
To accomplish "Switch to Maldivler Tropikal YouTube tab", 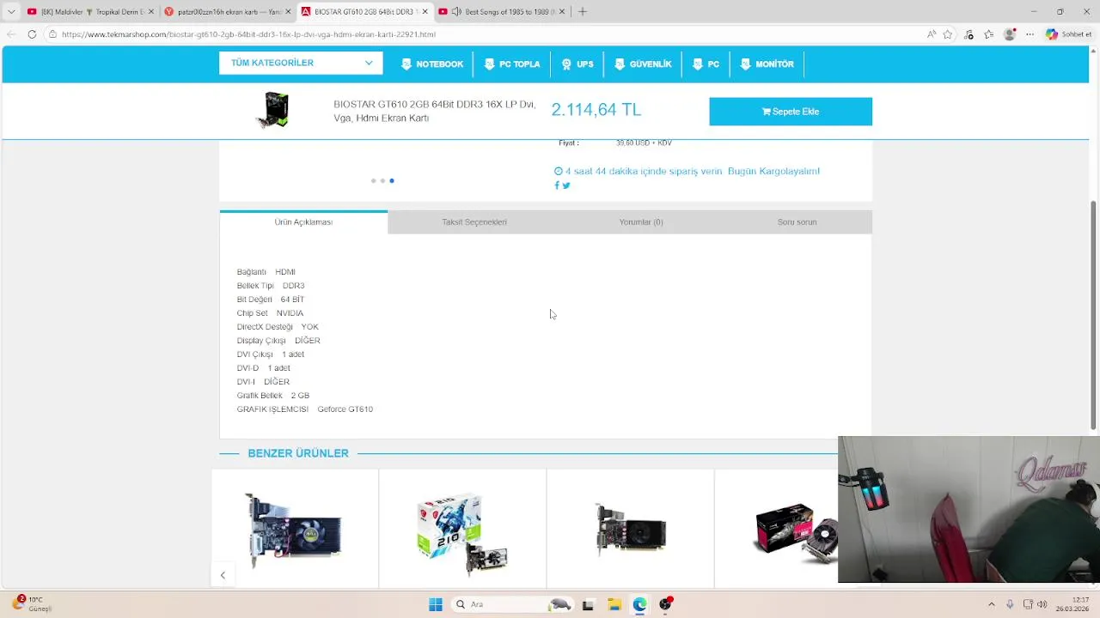I will pos(89,12).
